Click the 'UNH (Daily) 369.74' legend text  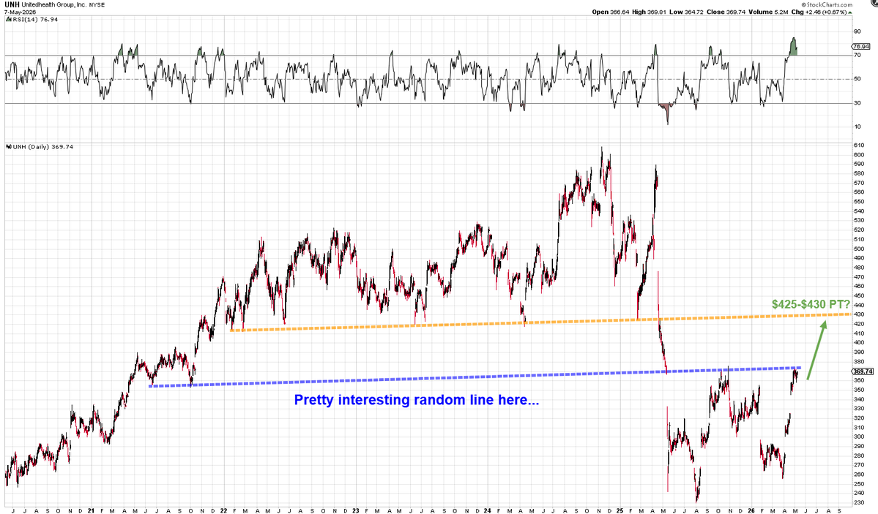43,146
